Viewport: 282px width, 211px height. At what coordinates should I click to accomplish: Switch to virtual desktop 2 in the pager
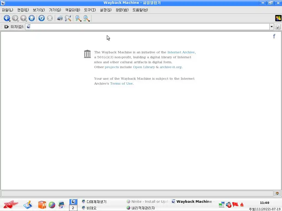[x=73, y=208]
